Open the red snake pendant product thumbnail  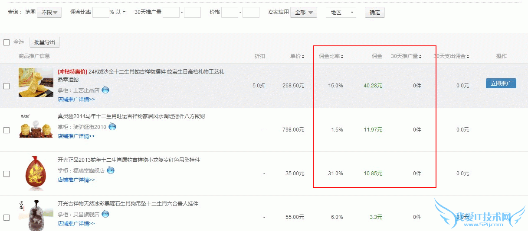click(x=36, y=173)
